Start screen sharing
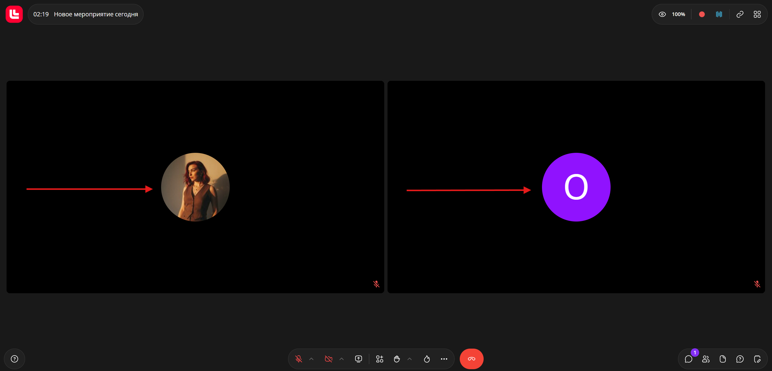This screenshot has width=772, height=371. point(358,359)
